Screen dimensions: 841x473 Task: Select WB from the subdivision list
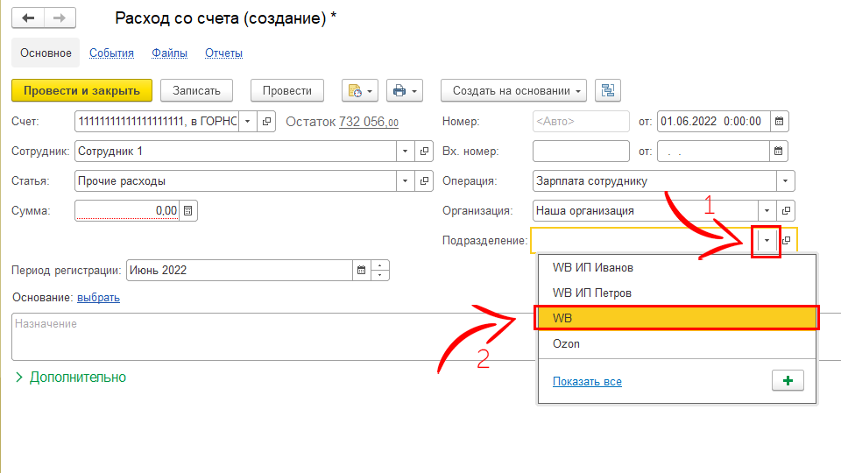675,317
